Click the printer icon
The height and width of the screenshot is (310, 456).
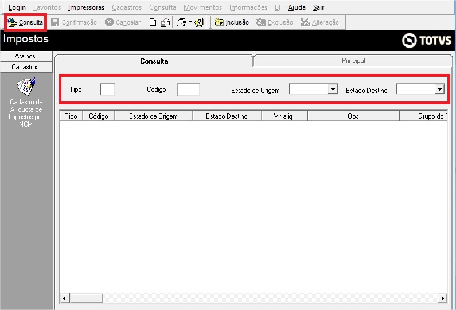(181, 22)
